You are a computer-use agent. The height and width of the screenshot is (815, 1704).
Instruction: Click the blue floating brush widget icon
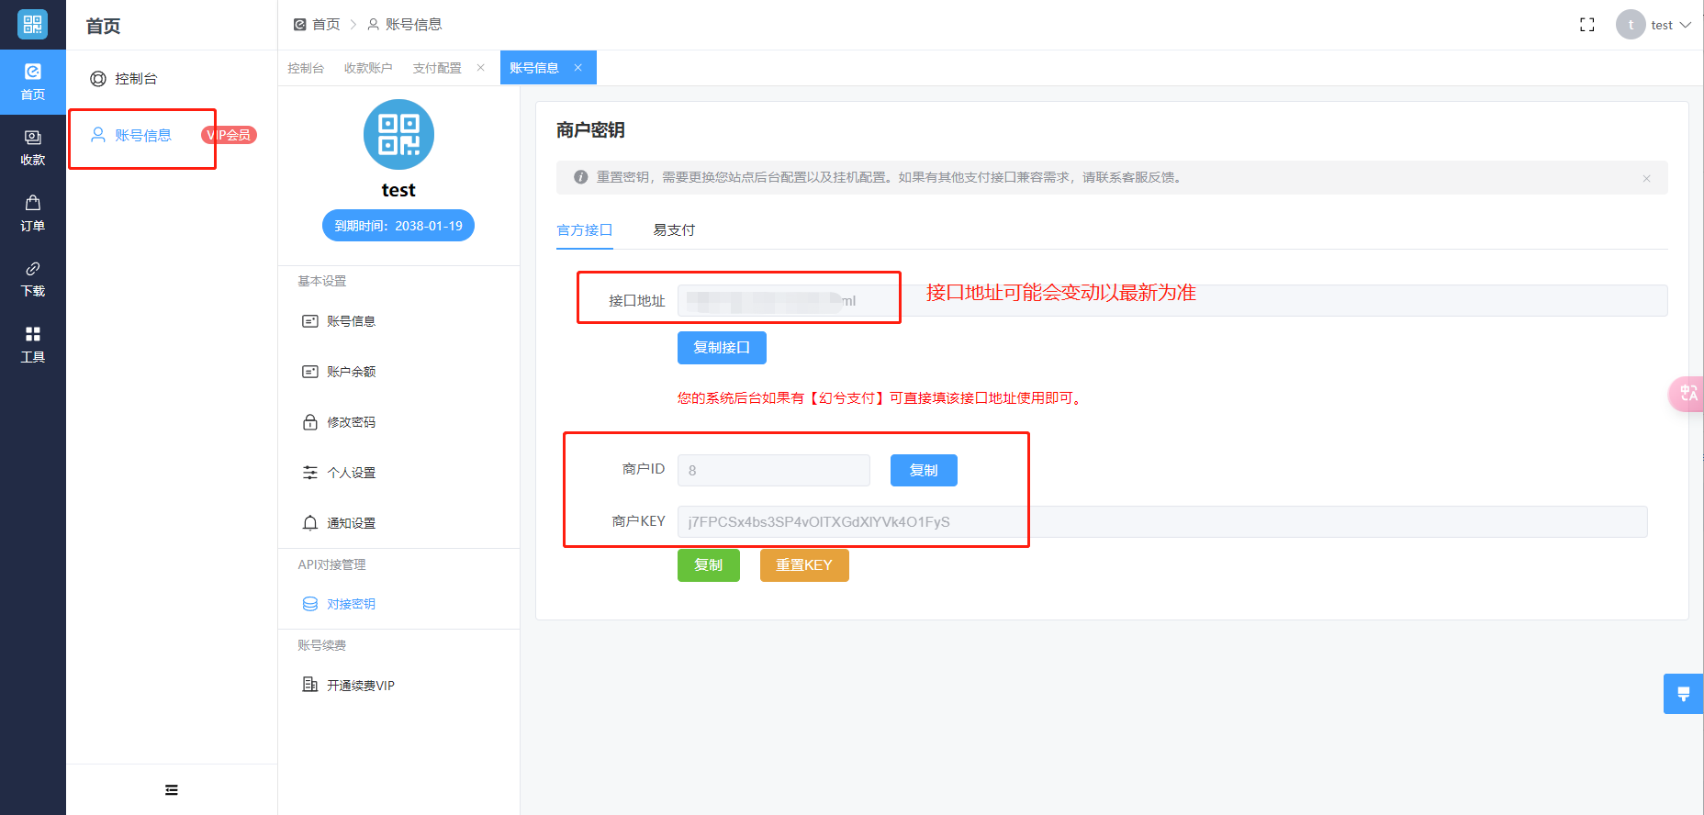[x=1683, y=694]
